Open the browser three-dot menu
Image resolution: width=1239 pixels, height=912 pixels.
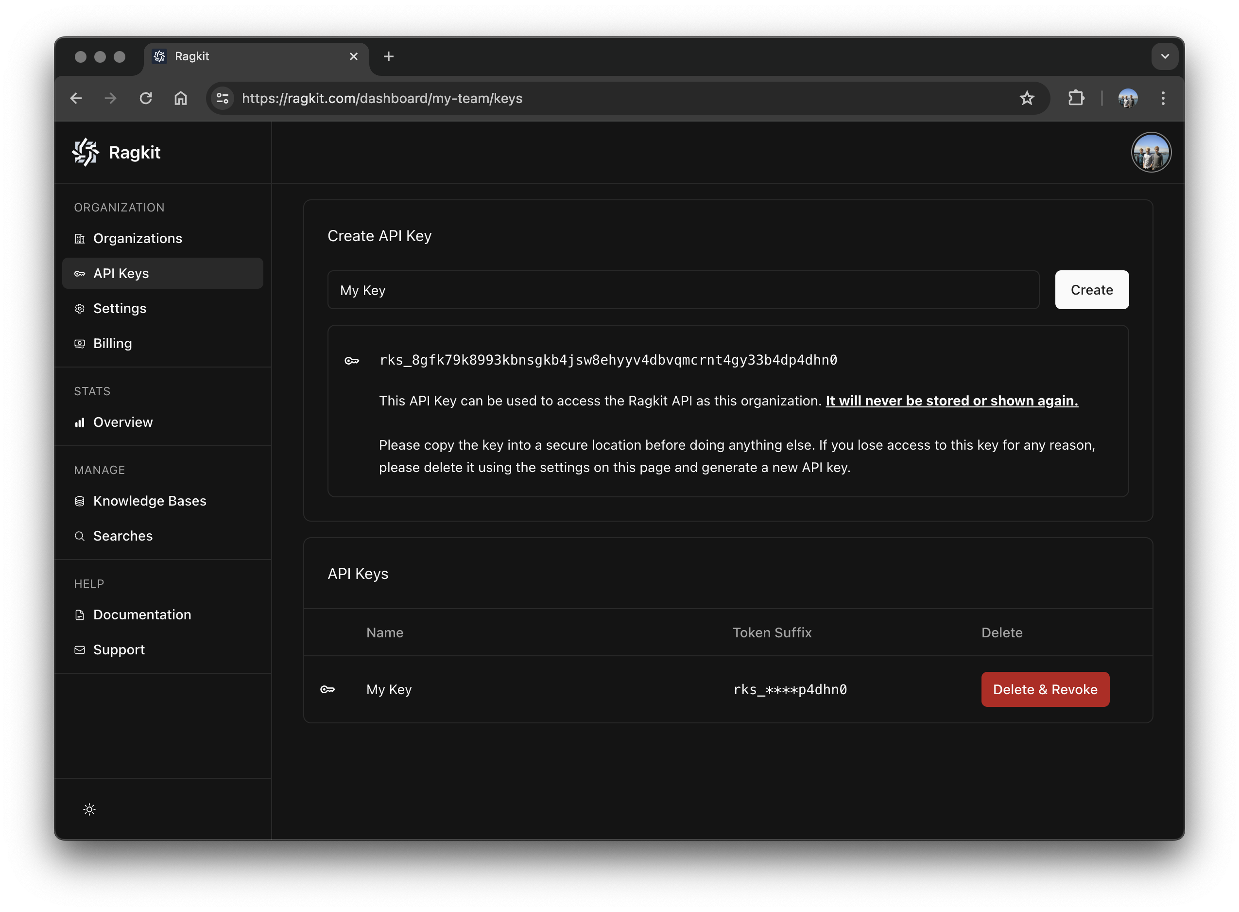(x=1163, y=98)
